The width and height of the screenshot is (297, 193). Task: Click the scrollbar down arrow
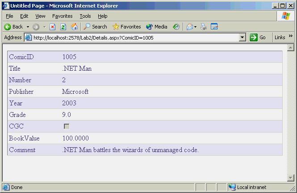tap(290, 177)
